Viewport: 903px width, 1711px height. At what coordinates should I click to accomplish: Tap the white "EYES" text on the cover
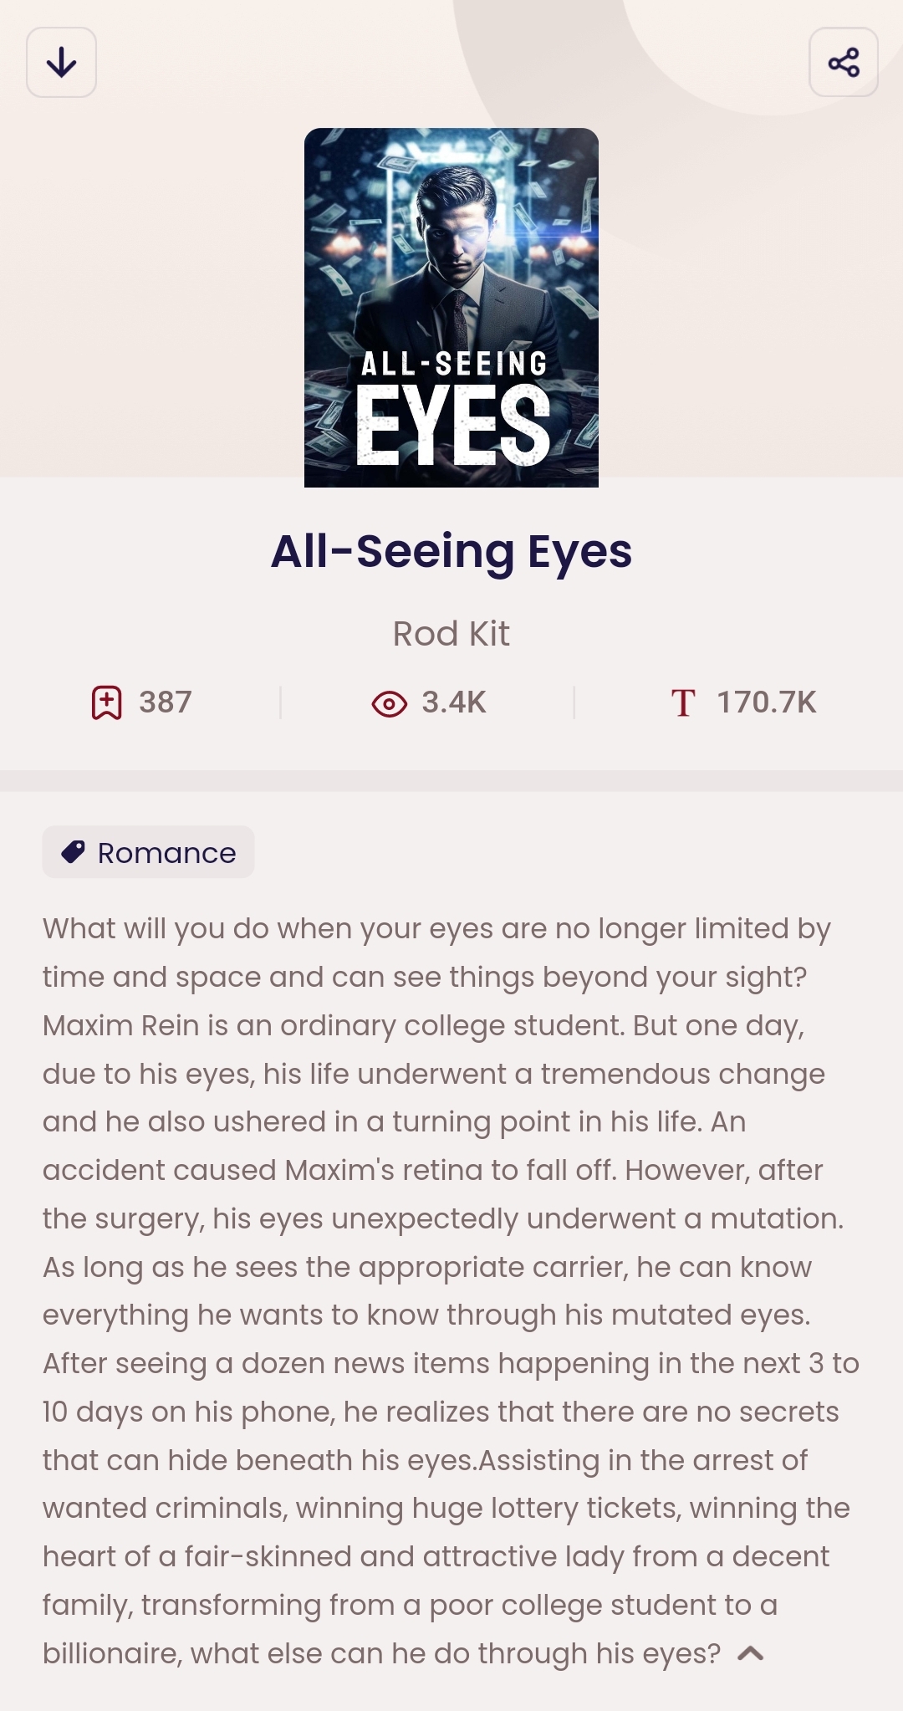click(452, 426)
